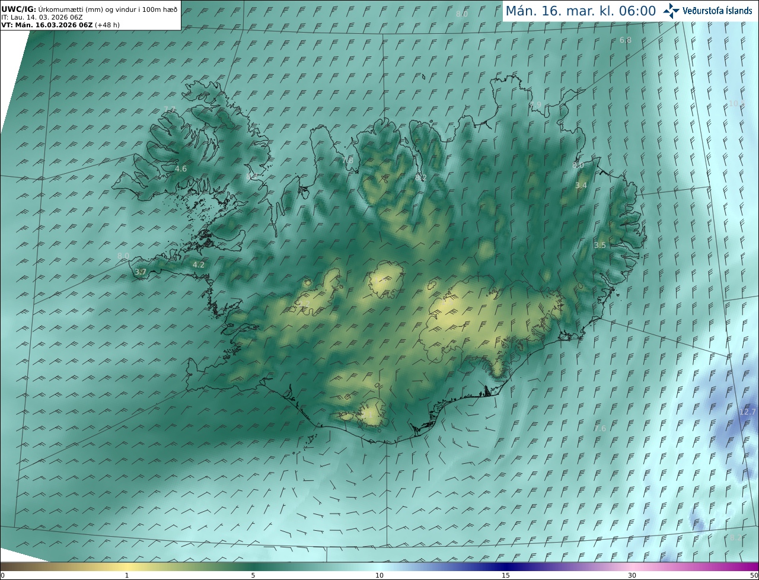Pick the yellow colour band above tick 1
Screen dimensions: 759x580
point(127,566)
